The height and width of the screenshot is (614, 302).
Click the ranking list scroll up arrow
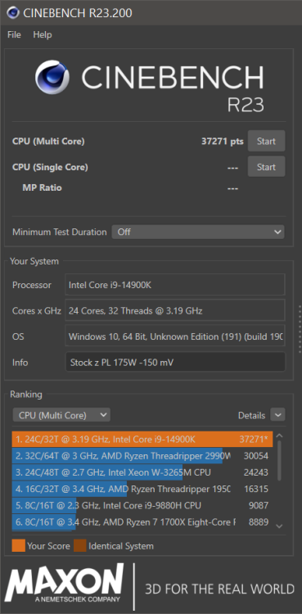[279, 436]
